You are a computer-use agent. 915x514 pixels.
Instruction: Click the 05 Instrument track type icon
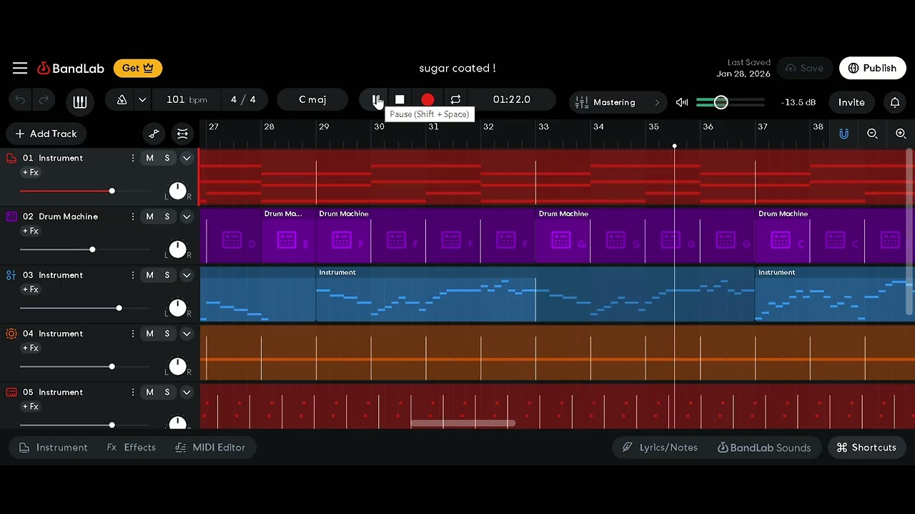pos(11,392)
